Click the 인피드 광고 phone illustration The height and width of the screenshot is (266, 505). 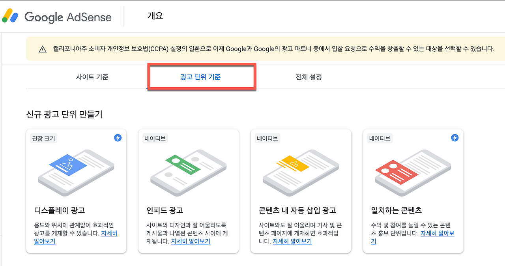click(x=189, y=173)
